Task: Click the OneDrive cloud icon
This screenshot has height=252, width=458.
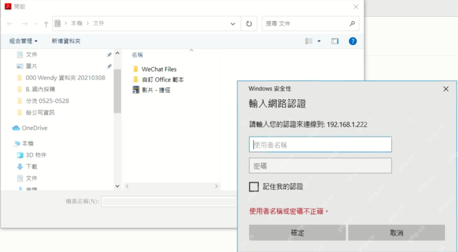Action: point(16,128)
